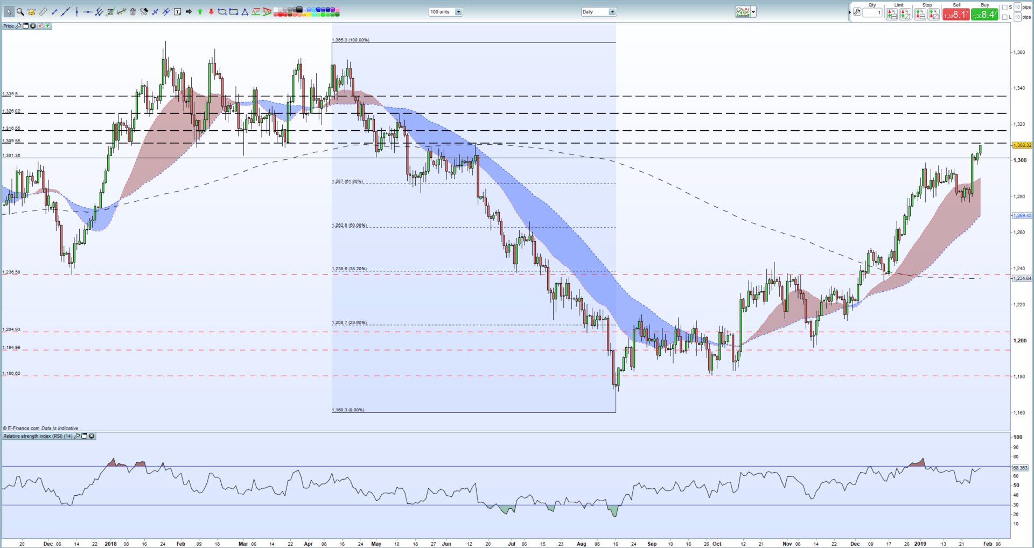
Task: Pick the black color swatch
Action: (x=300, y=9)
